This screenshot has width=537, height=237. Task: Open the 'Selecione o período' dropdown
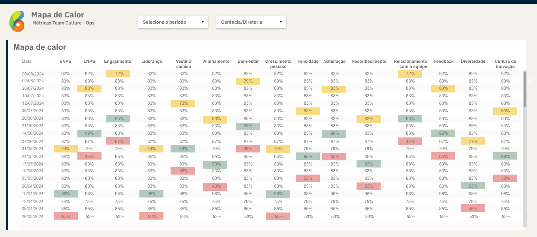pyautogui.click(x=173, y=22)
